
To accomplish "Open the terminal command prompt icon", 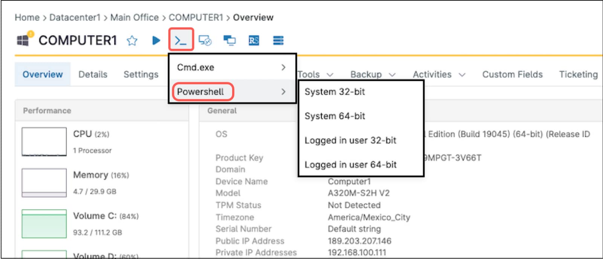I will tap(181, 40).
